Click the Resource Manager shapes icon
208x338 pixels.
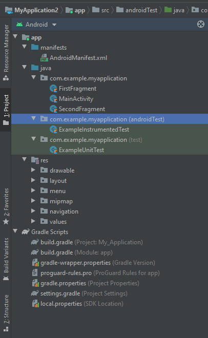(6, 78)
